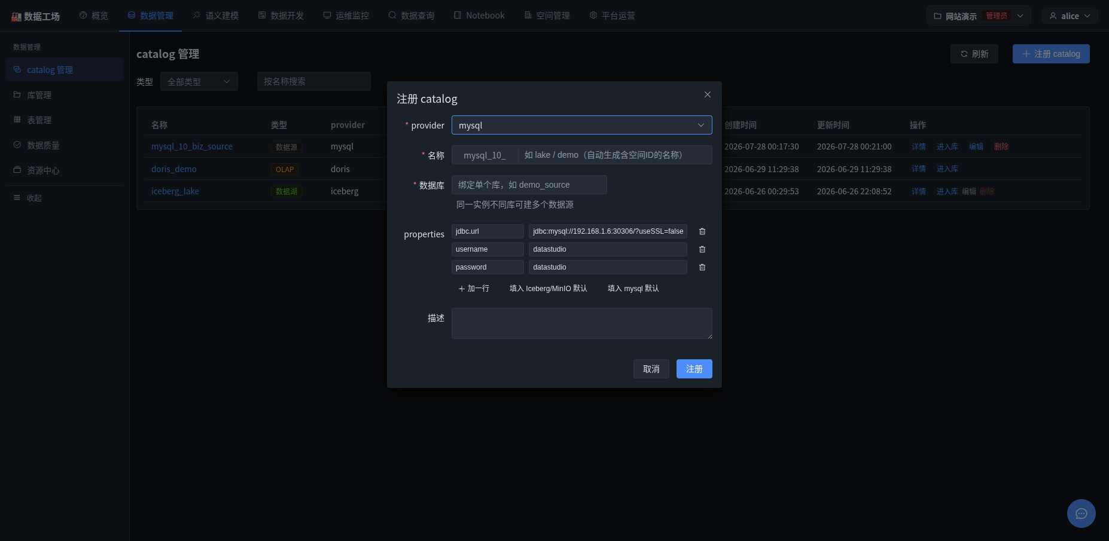The image size is (1109, 541).
Task: Click 填入 Iceberg/MinIO 默认
Action: 549,289
